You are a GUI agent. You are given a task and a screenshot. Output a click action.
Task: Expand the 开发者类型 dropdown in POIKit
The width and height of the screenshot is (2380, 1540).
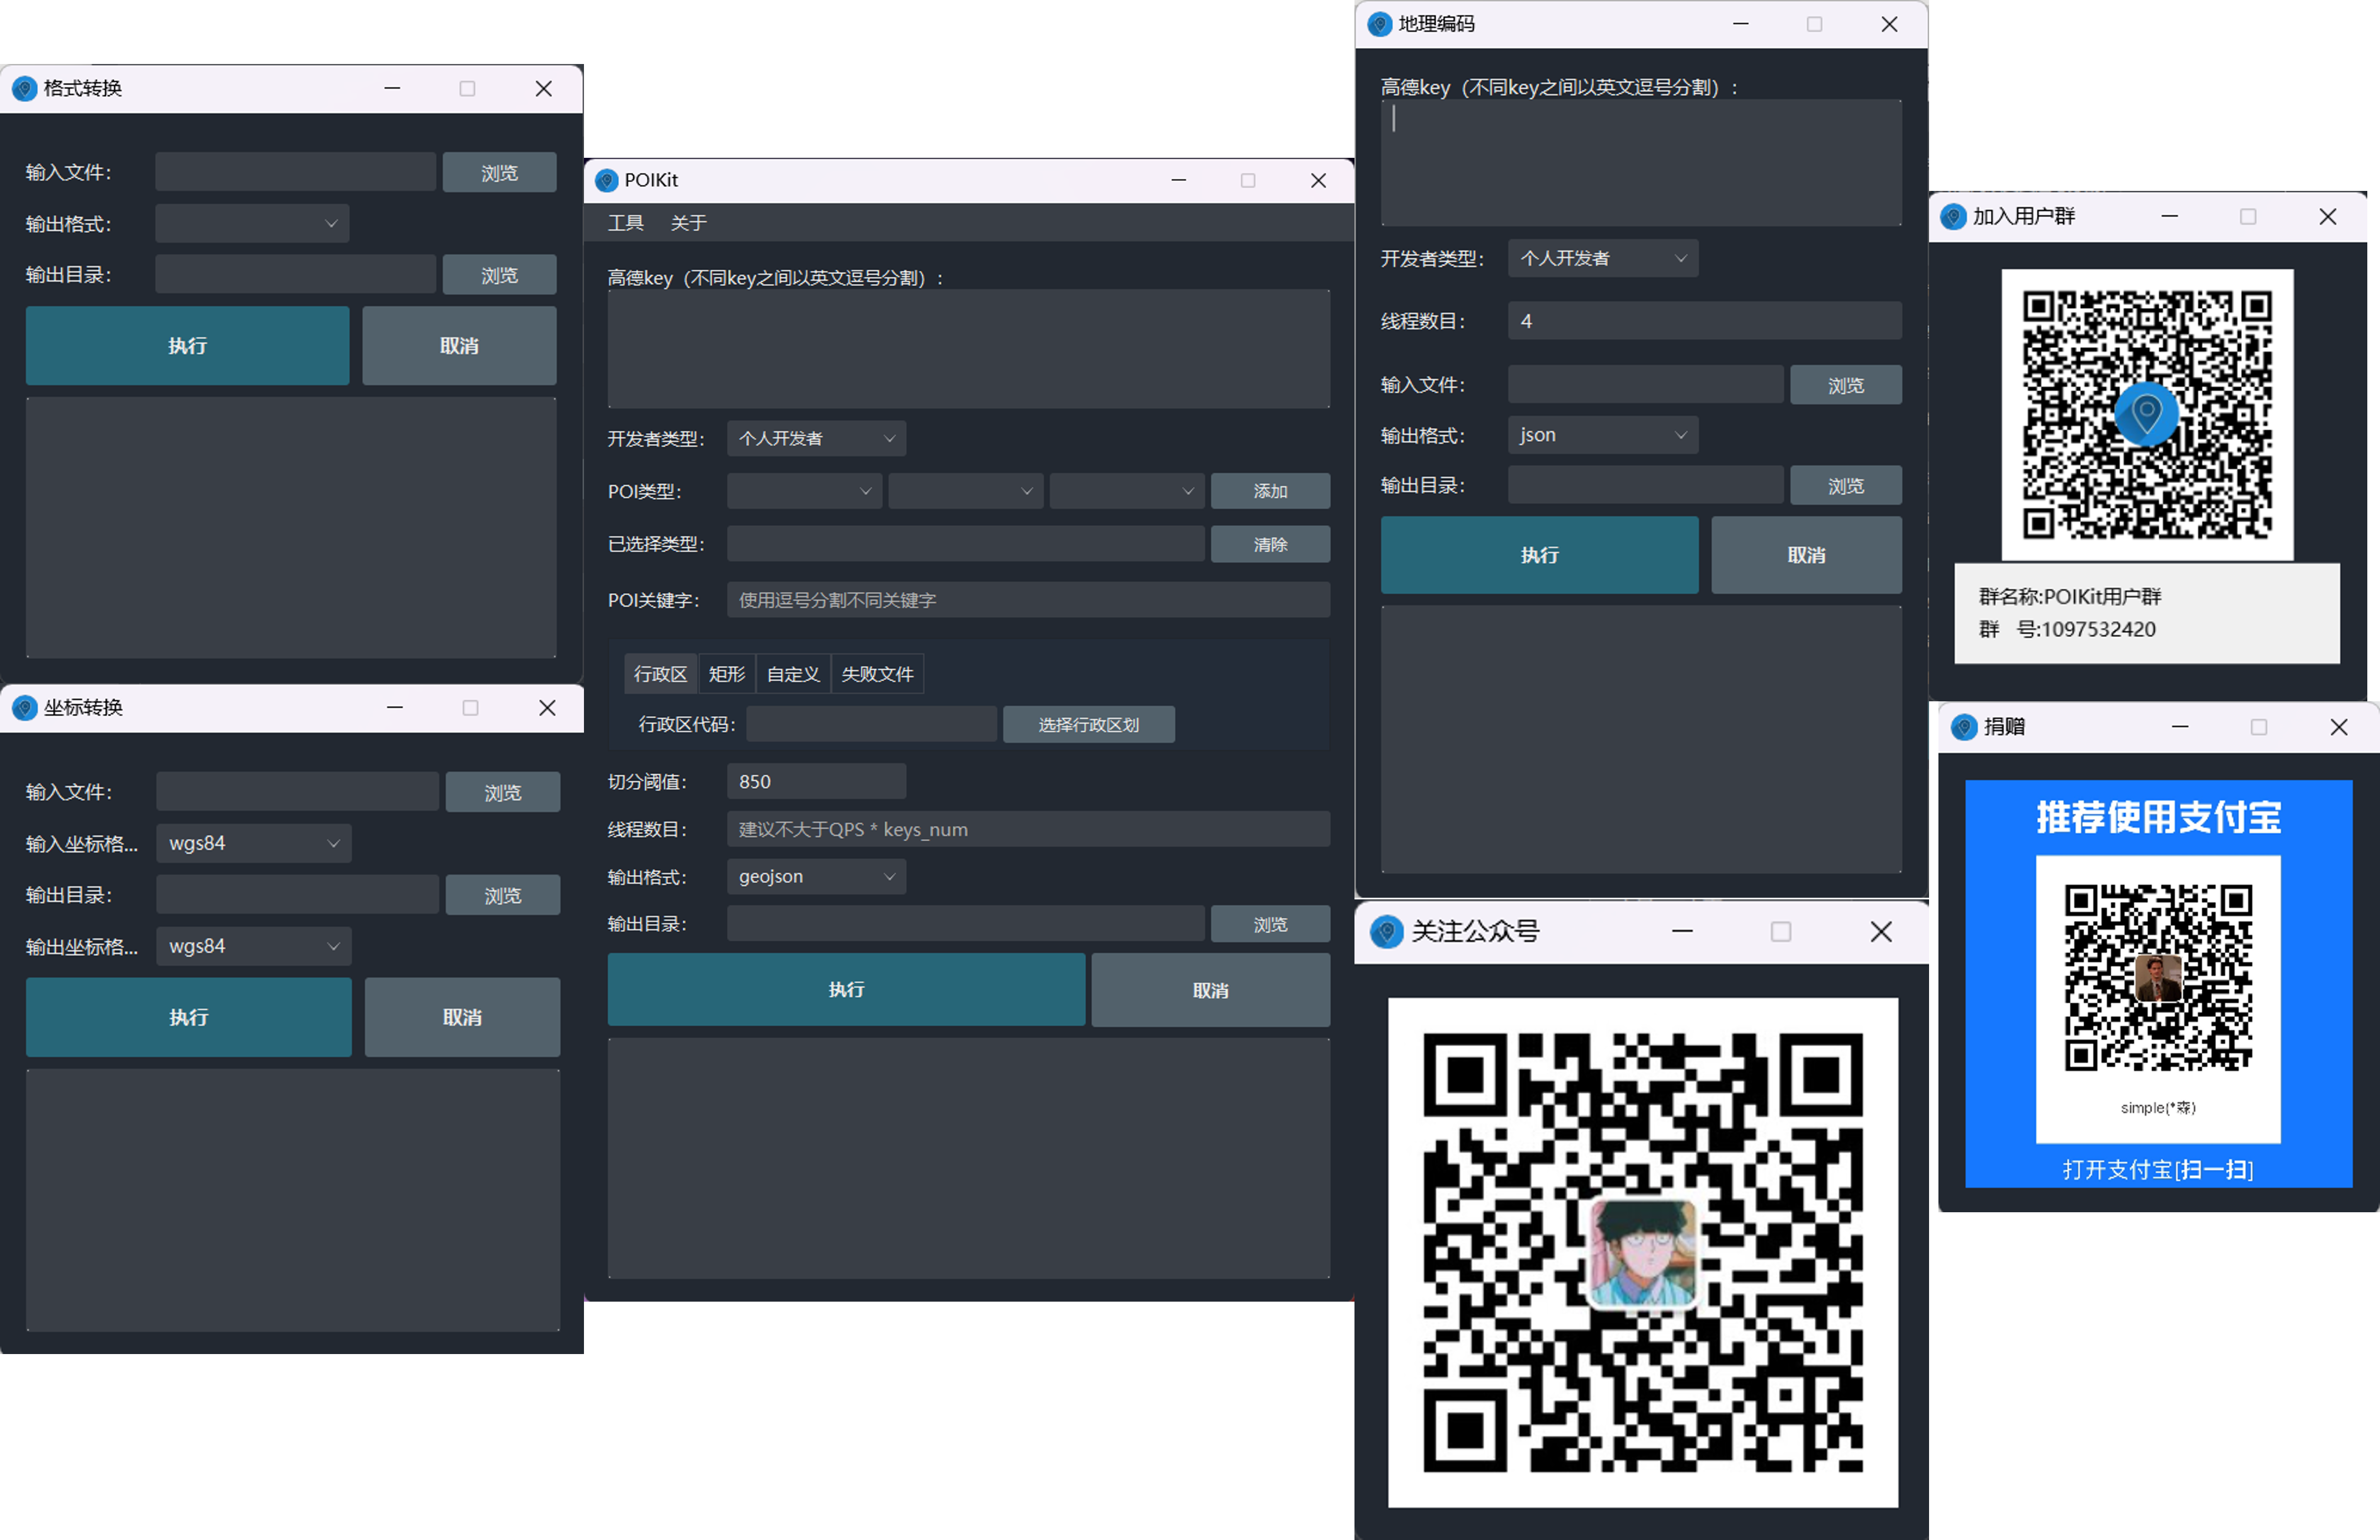(x=816, y=439)
